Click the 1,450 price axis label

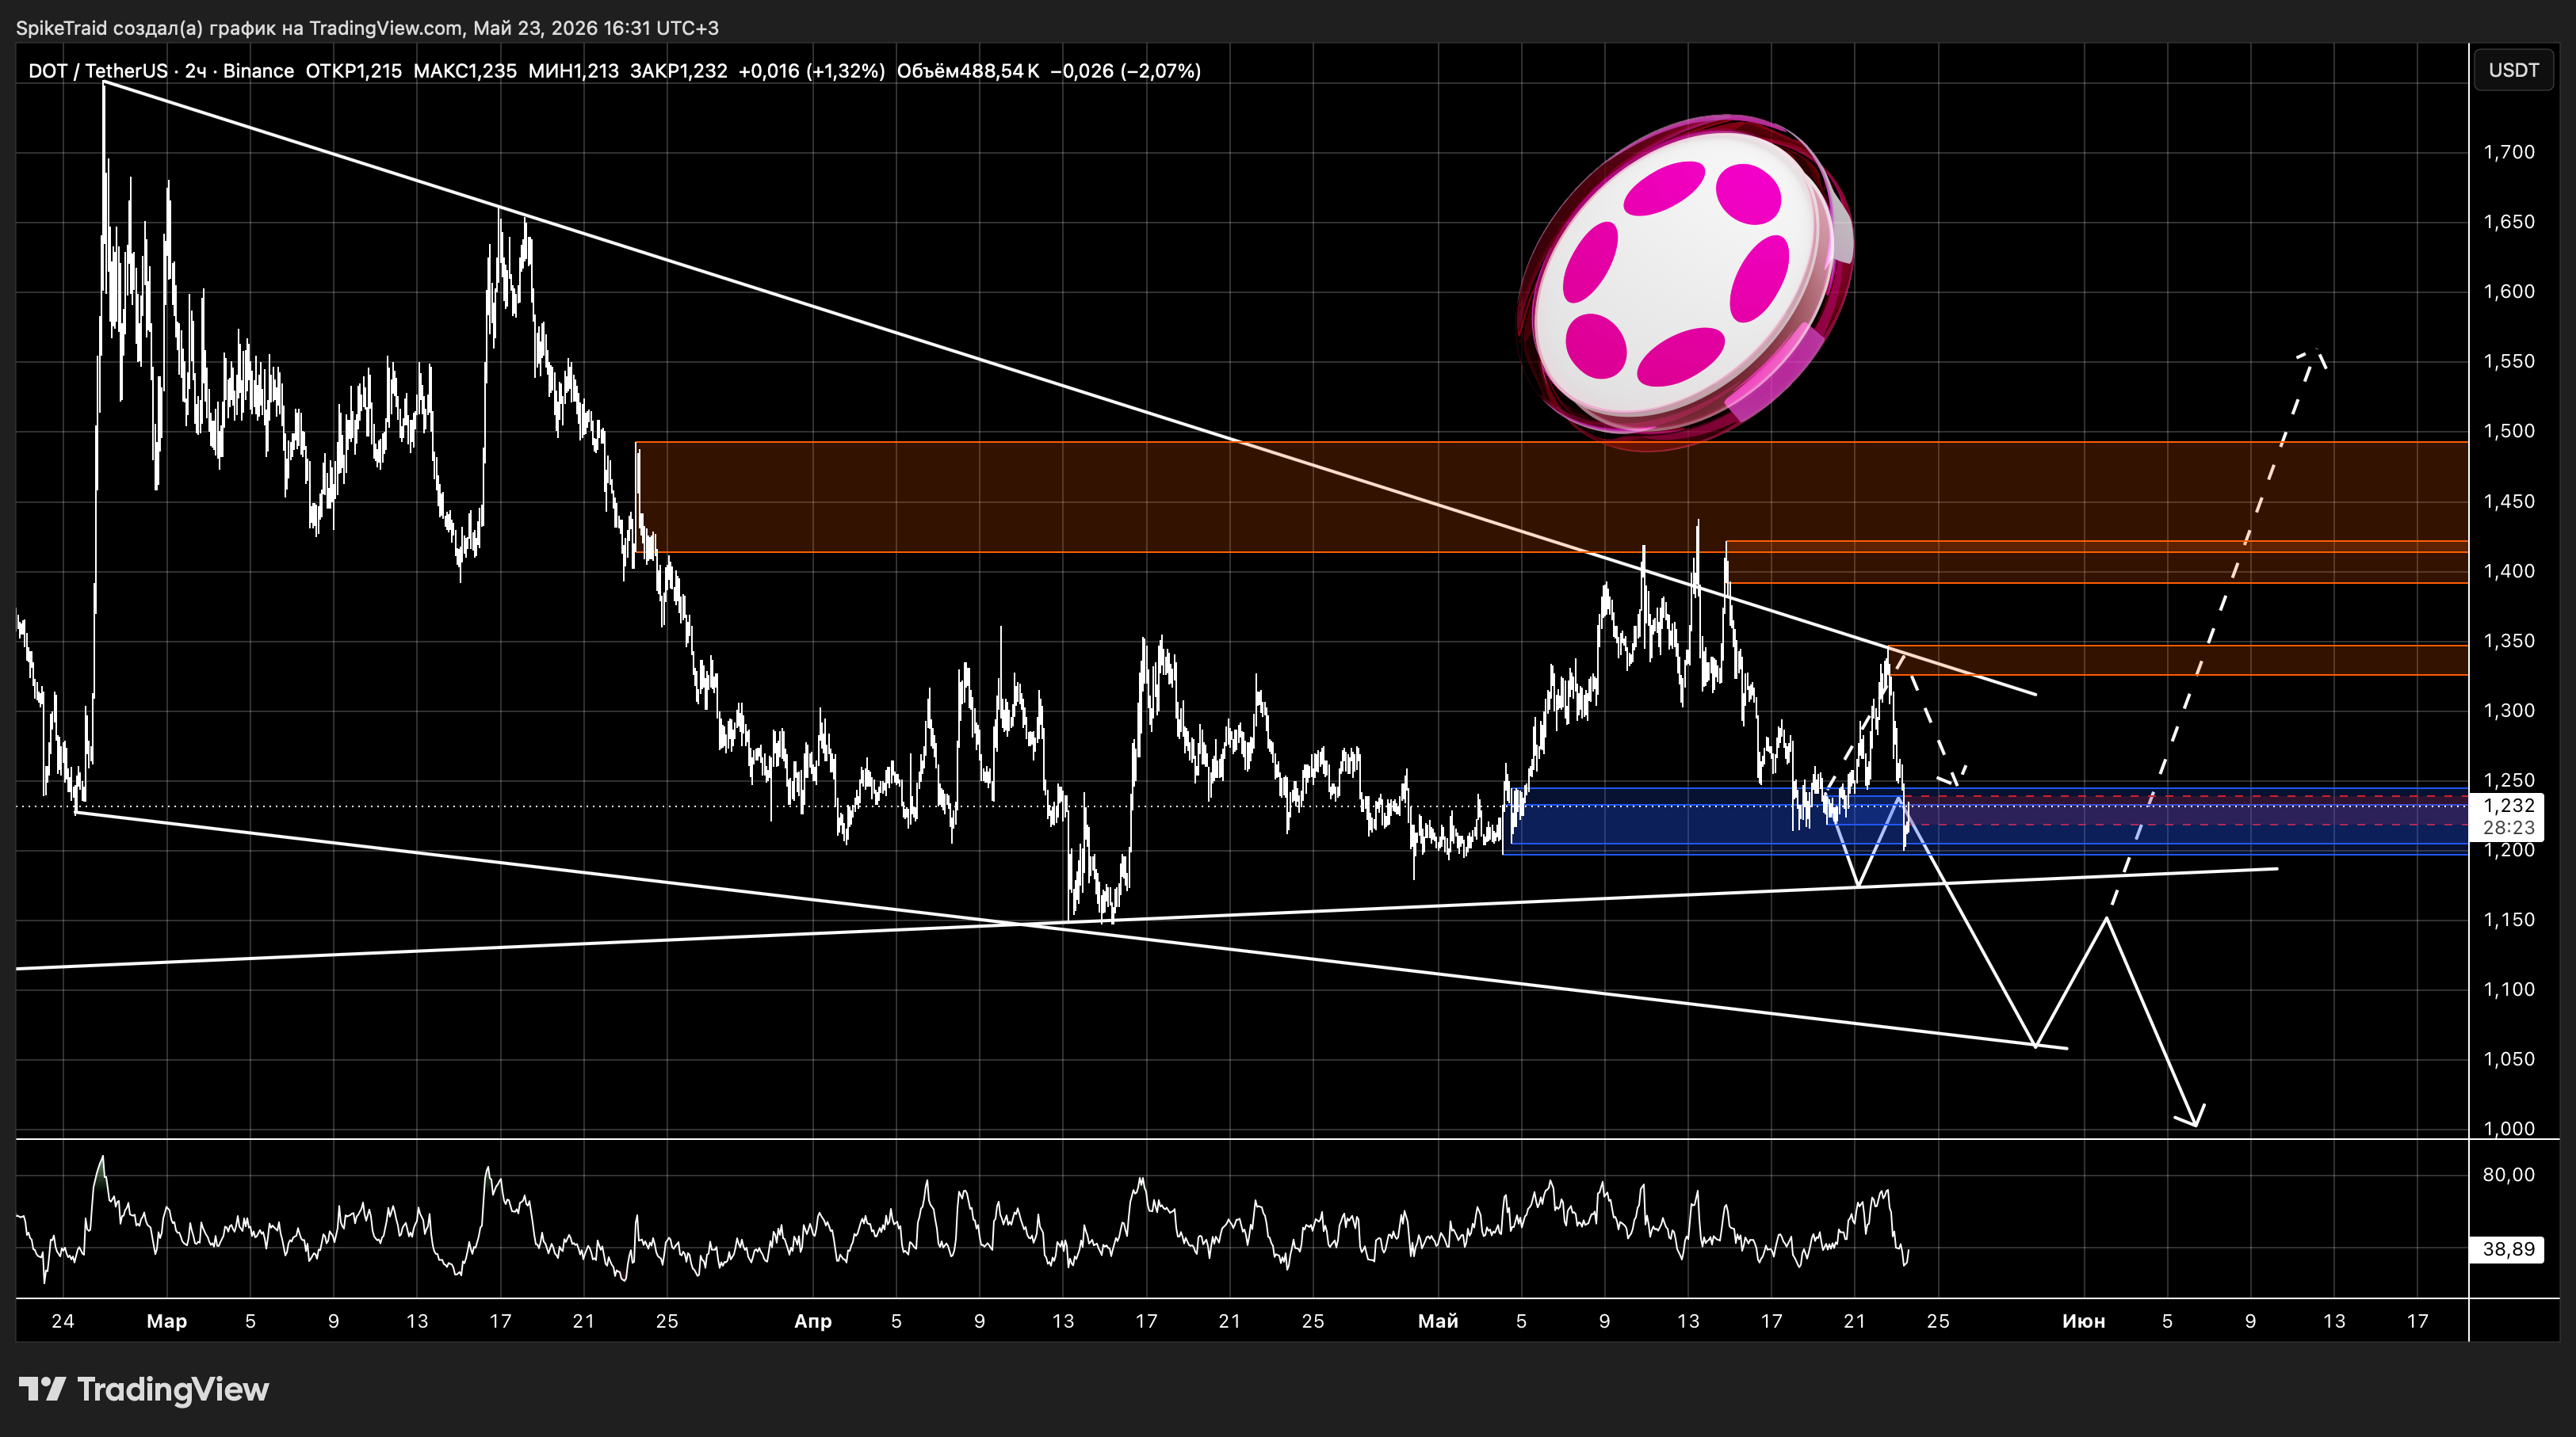click(2509, 501)
